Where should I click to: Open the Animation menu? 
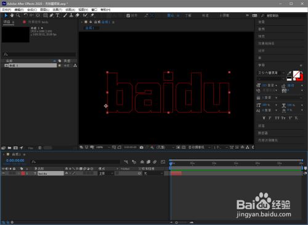[70, 10]
